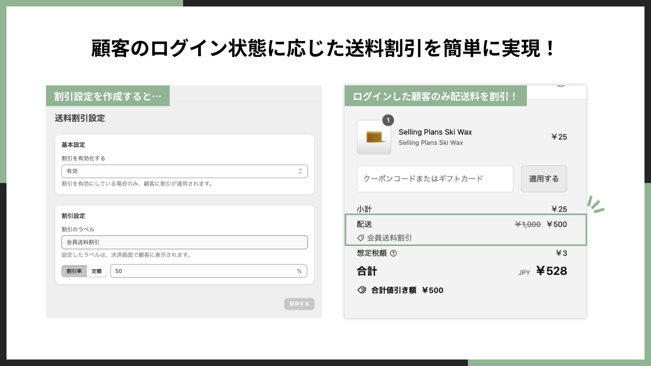Screen dimensions: 651x366
Task: Click the struck-through shipping price ¥1,000
Action: (528, 224)
